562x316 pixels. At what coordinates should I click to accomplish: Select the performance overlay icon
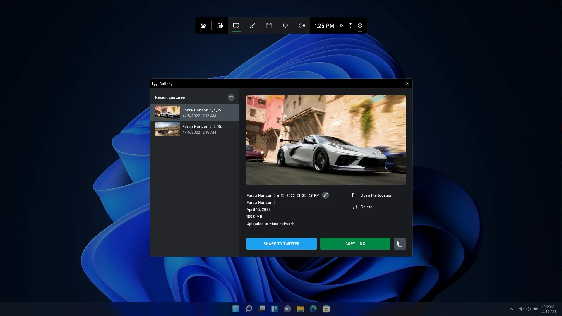pyautogui.click(x=220, y=25)
